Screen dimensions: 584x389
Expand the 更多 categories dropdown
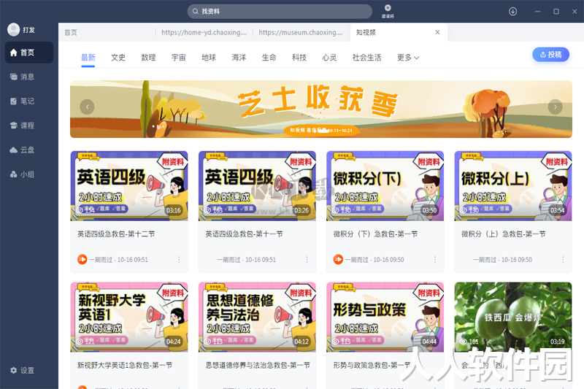click(408, 58)
